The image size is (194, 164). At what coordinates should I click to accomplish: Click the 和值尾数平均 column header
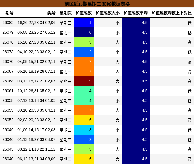[x=136, y=13]
